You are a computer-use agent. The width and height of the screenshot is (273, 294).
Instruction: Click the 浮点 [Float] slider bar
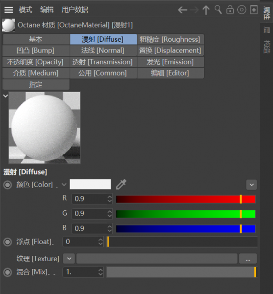(x=182, y=242)
